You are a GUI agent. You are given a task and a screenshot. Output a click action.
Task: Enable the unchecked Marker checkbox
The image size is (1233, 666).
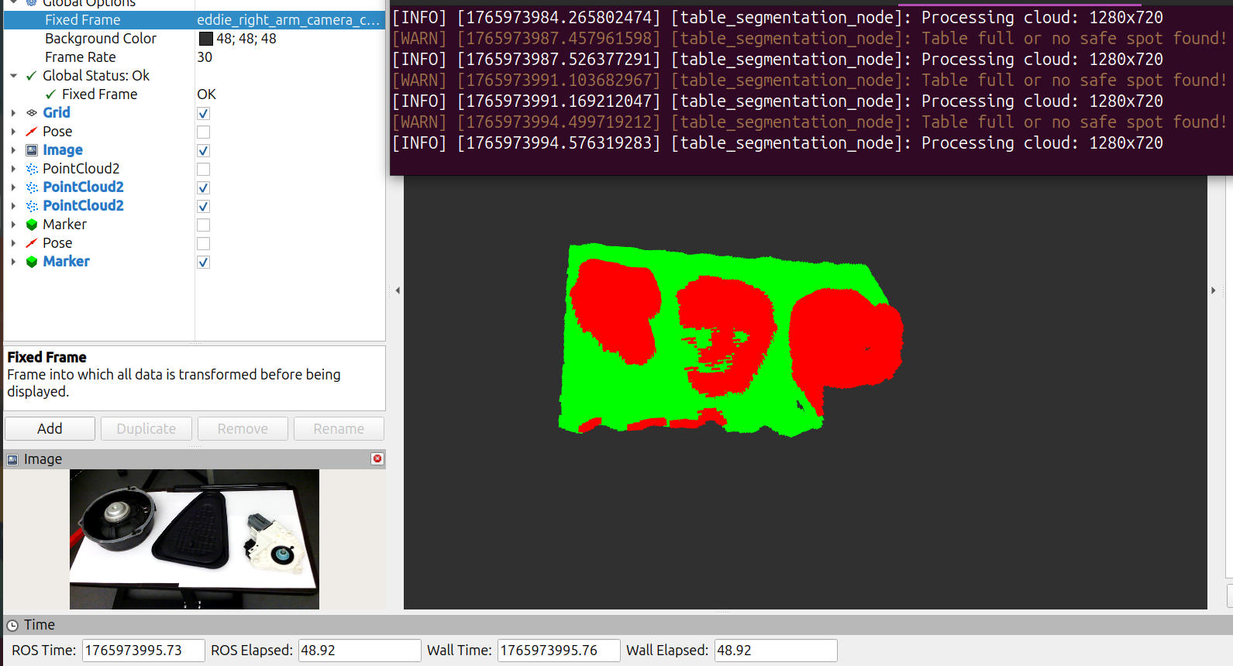click(x=204, y=225)
